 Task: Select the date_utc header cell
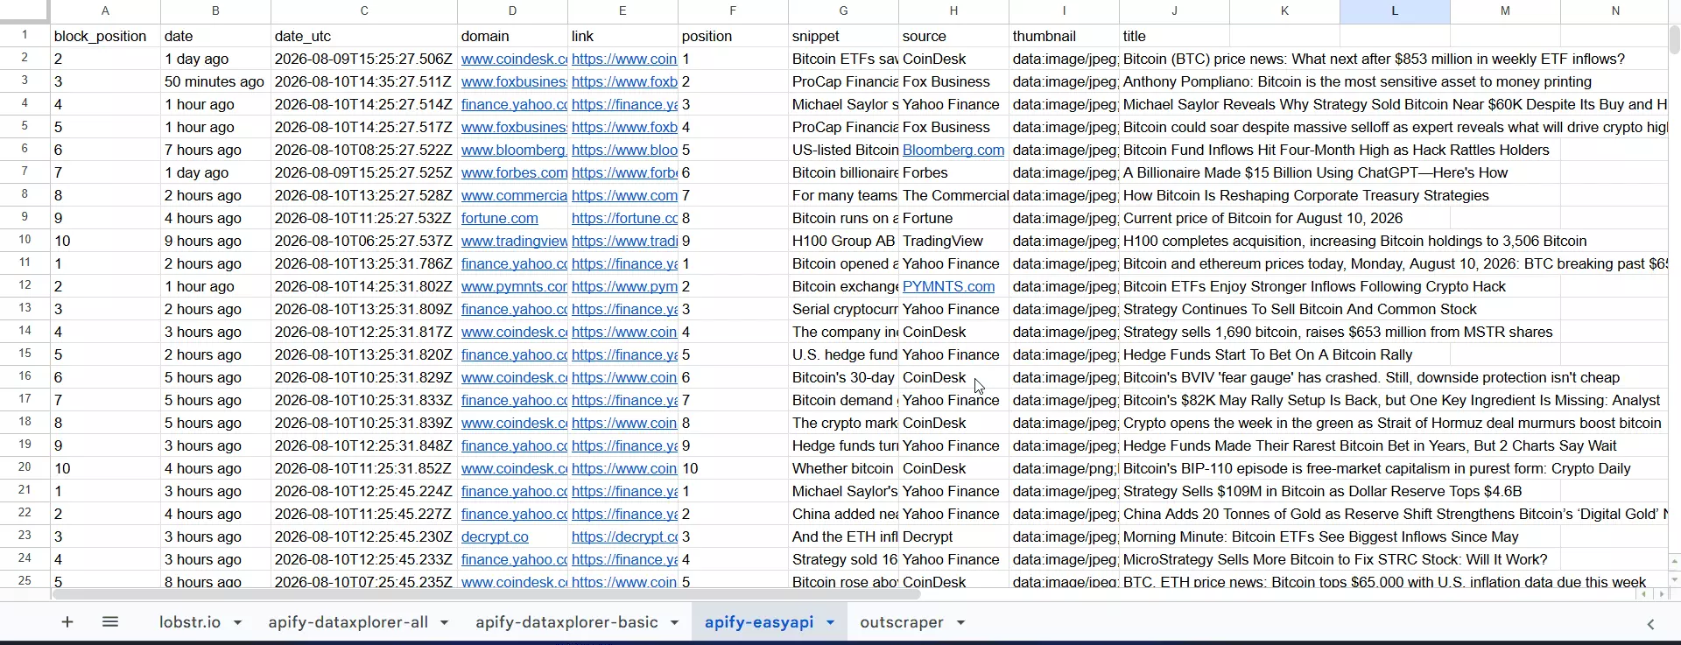[x=364, y=36]
